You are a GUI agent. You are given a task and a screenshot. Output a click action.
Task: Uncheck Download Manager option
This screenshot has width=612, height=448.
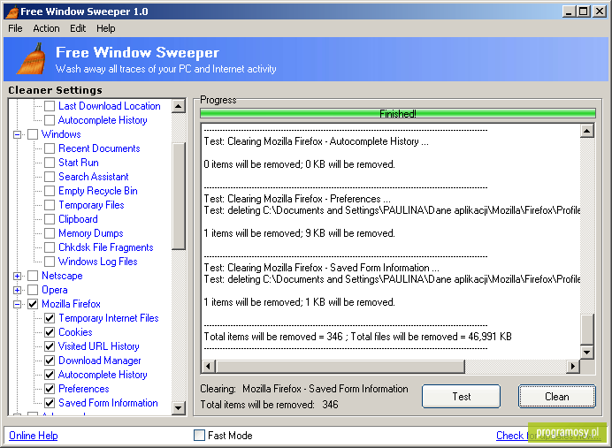[x=50, y=361]
